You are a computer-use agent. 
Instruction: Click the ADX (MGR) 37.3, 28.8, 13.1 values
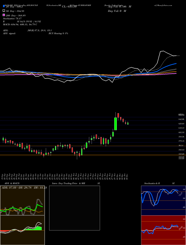point(39,30)
